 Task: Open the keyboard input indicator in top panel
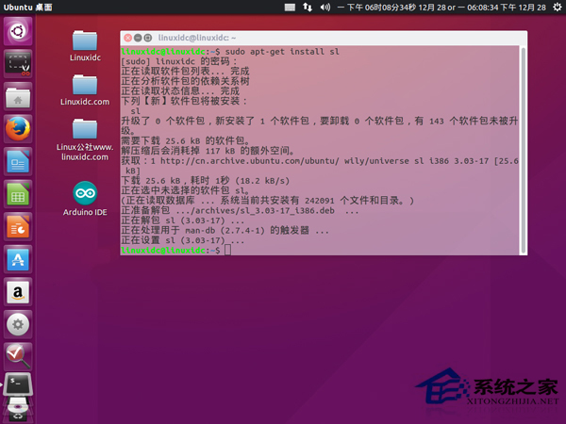pos(290,8)
